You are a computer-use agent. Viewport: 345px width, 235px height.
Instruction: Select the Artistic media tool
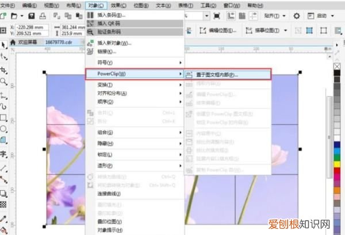pyautogui.click(x=3, y=107)
